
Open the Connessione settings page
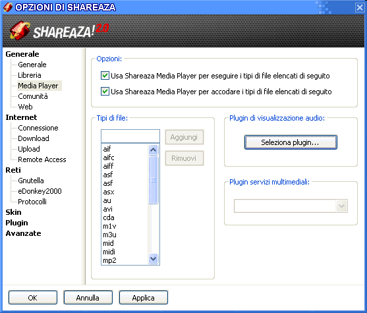click(38, 128)
